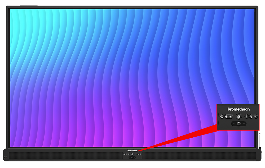Click the snowflake screen-freeze icon
This screenshot has width=265, height=168.
click(246, 116)
